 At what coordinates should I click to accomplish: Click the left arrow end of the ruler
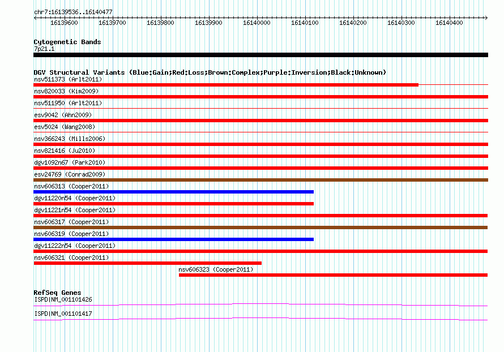(35, 18)
